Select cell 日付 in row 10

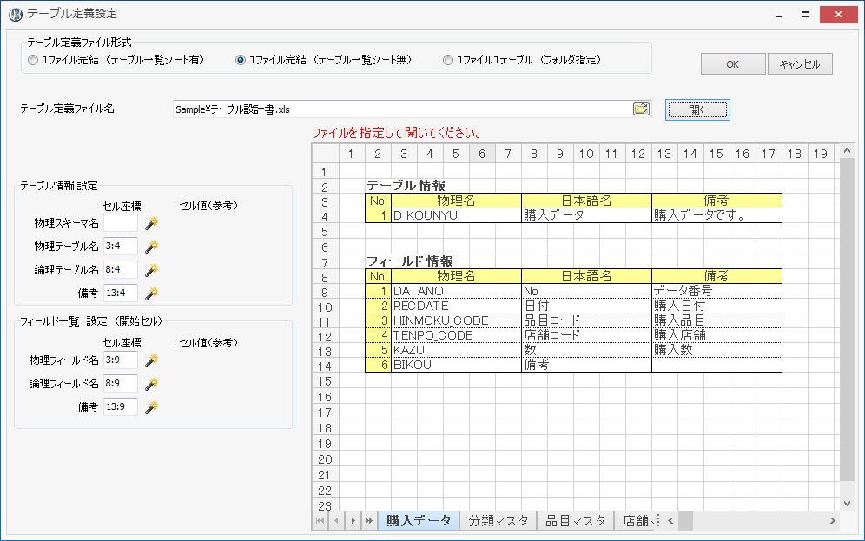(x=586, y=306)
